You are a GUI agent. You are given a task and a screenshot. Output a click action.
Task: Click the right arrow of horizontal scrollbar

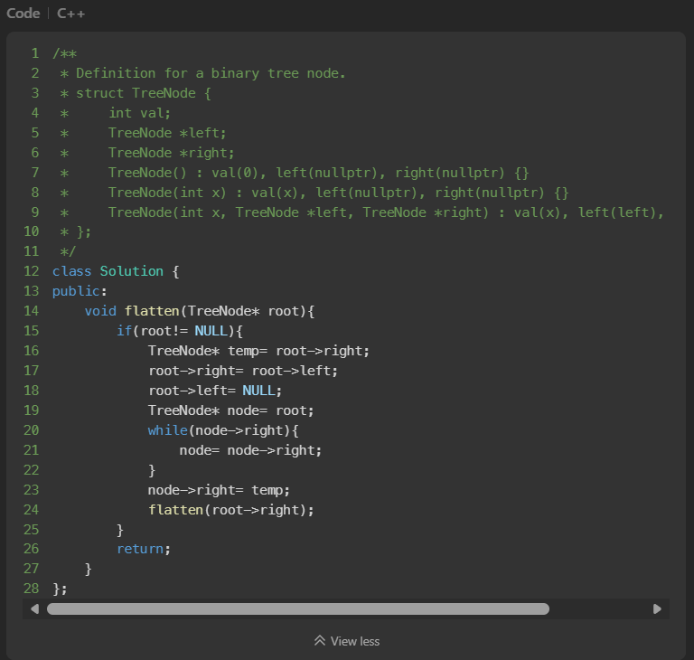pos(657,609)
